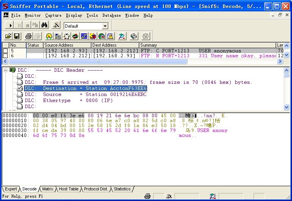Select the DLC Destination AcctonF63EE6 line
This screenshot has width=292, height=201.
pos(86,88)
